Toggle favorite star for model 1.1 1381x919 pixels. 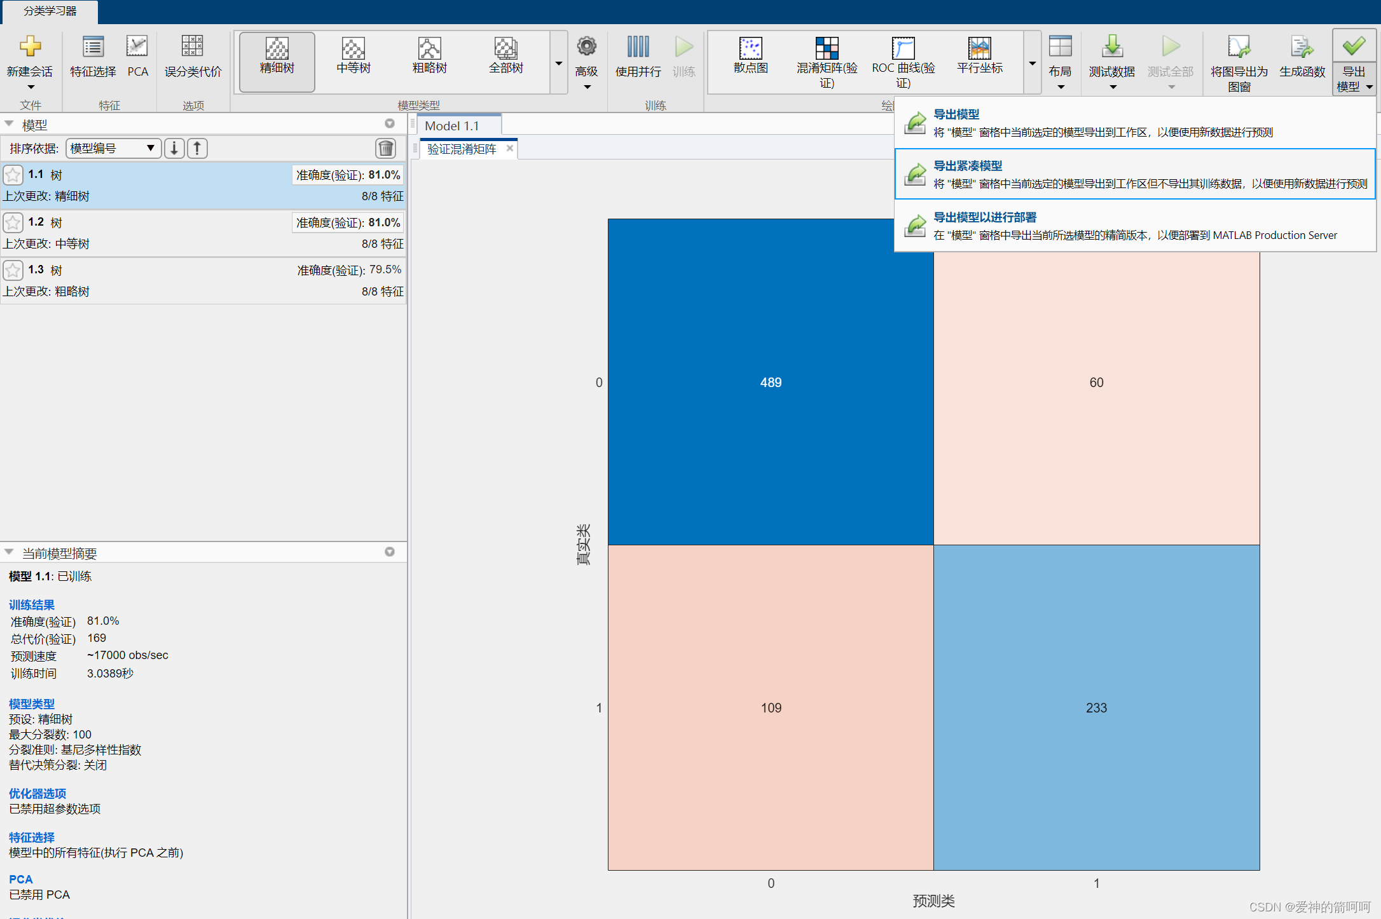pyautogui.click(x=13, y=175)
